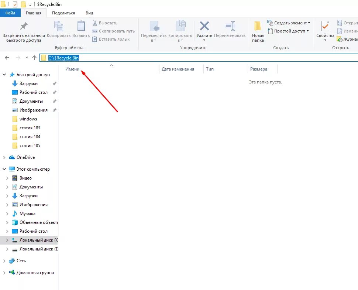Expand the Домашняя группа node
This screenshot has width=358, height=290.
pyautogui.click(x=4, y=273)
